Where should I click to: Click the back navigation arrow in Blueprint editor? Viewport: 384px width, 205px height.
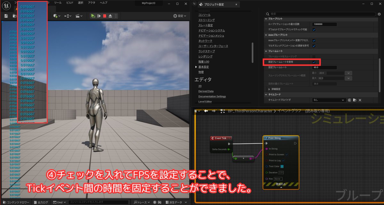coord(206,111)
